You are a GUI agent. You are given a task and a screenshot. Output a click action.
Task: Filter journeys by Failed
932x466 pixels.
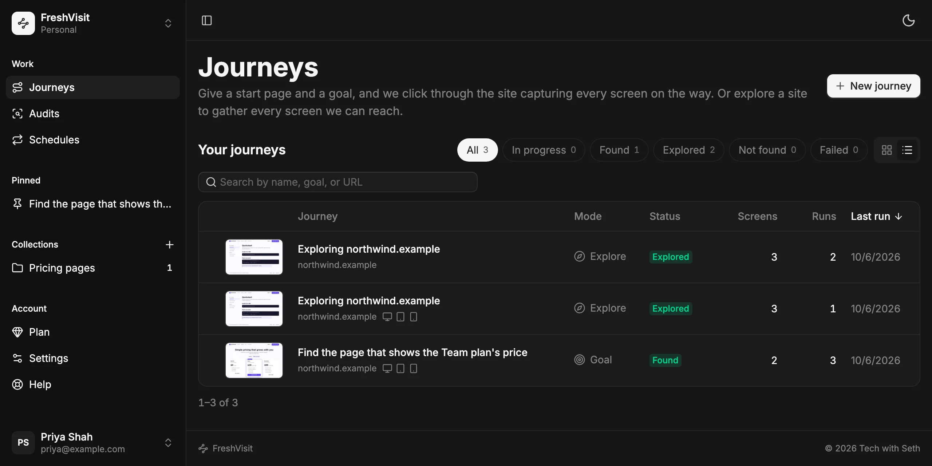(x=839, y=150)
